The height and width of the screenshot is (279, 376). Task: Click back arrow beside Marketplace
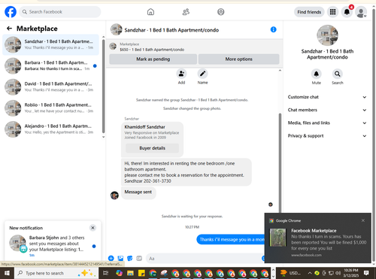pyautogui.click(x=9, y=29)
